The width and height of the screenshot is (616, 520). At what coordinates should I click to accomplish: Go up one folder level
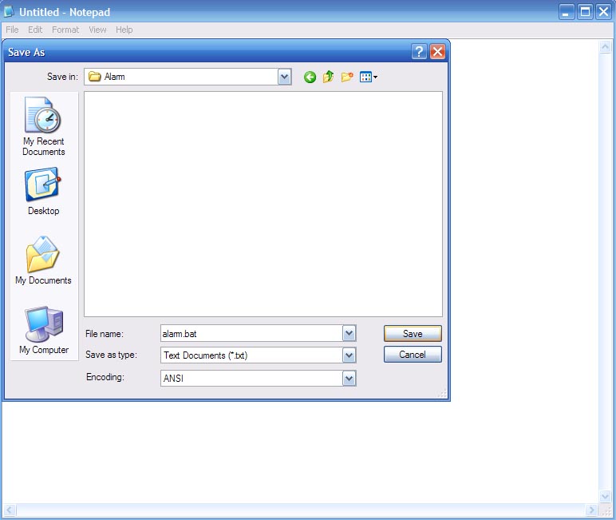pyautogui.click(x=328, y=77)
